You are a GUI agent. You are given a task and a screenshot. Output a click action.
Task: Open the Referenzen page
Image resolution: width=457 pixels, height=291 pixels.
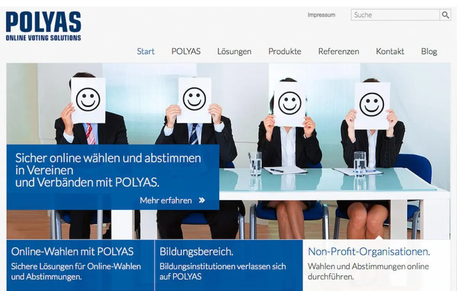(339, 51)
